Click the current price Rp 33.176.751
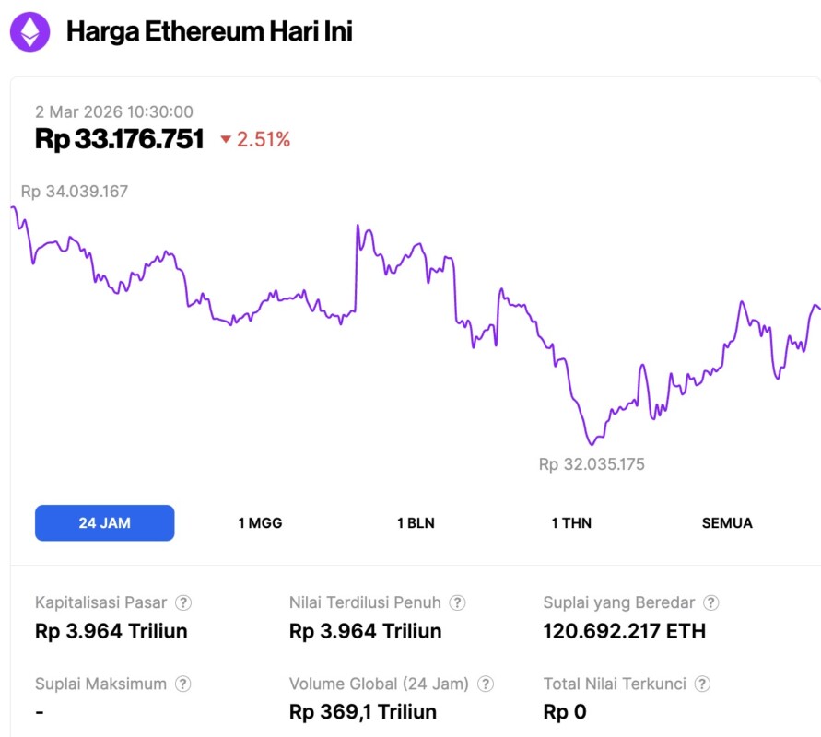This screenshot has width=821, height=737. click(120, 140)
